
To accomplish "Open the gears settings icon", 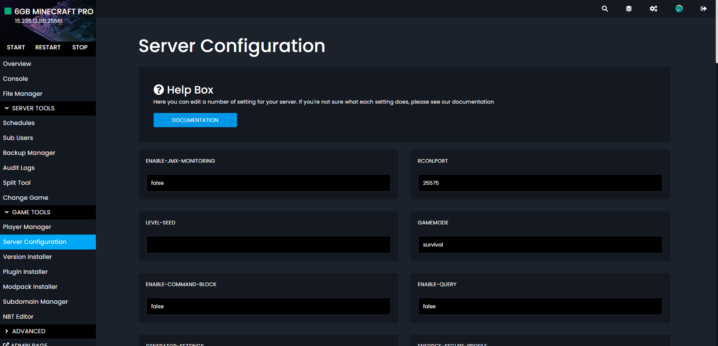I will [654, 9].
